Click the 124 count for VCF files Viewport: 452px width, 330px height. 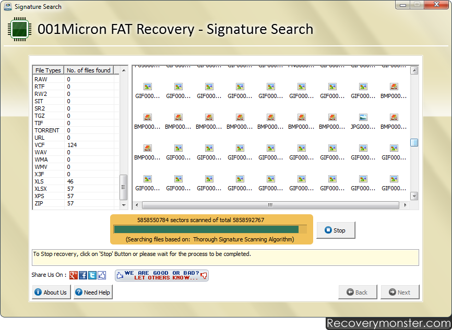pyautogui.click(x=72, y=145)
